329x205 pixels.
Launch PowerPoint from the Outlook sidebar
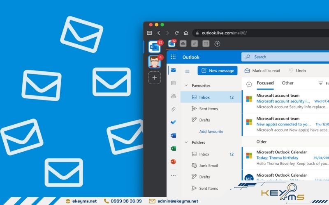coord(173,162)
